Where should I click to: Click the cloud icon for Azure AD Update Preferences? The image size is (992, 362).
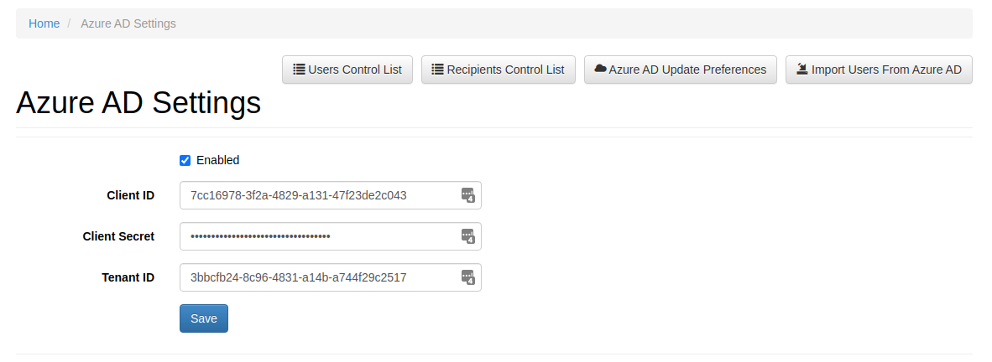click(600, 69)
